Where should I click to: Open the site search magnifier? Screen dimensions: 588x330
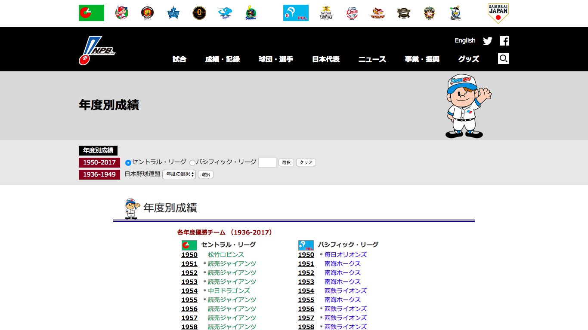(504, 58)
